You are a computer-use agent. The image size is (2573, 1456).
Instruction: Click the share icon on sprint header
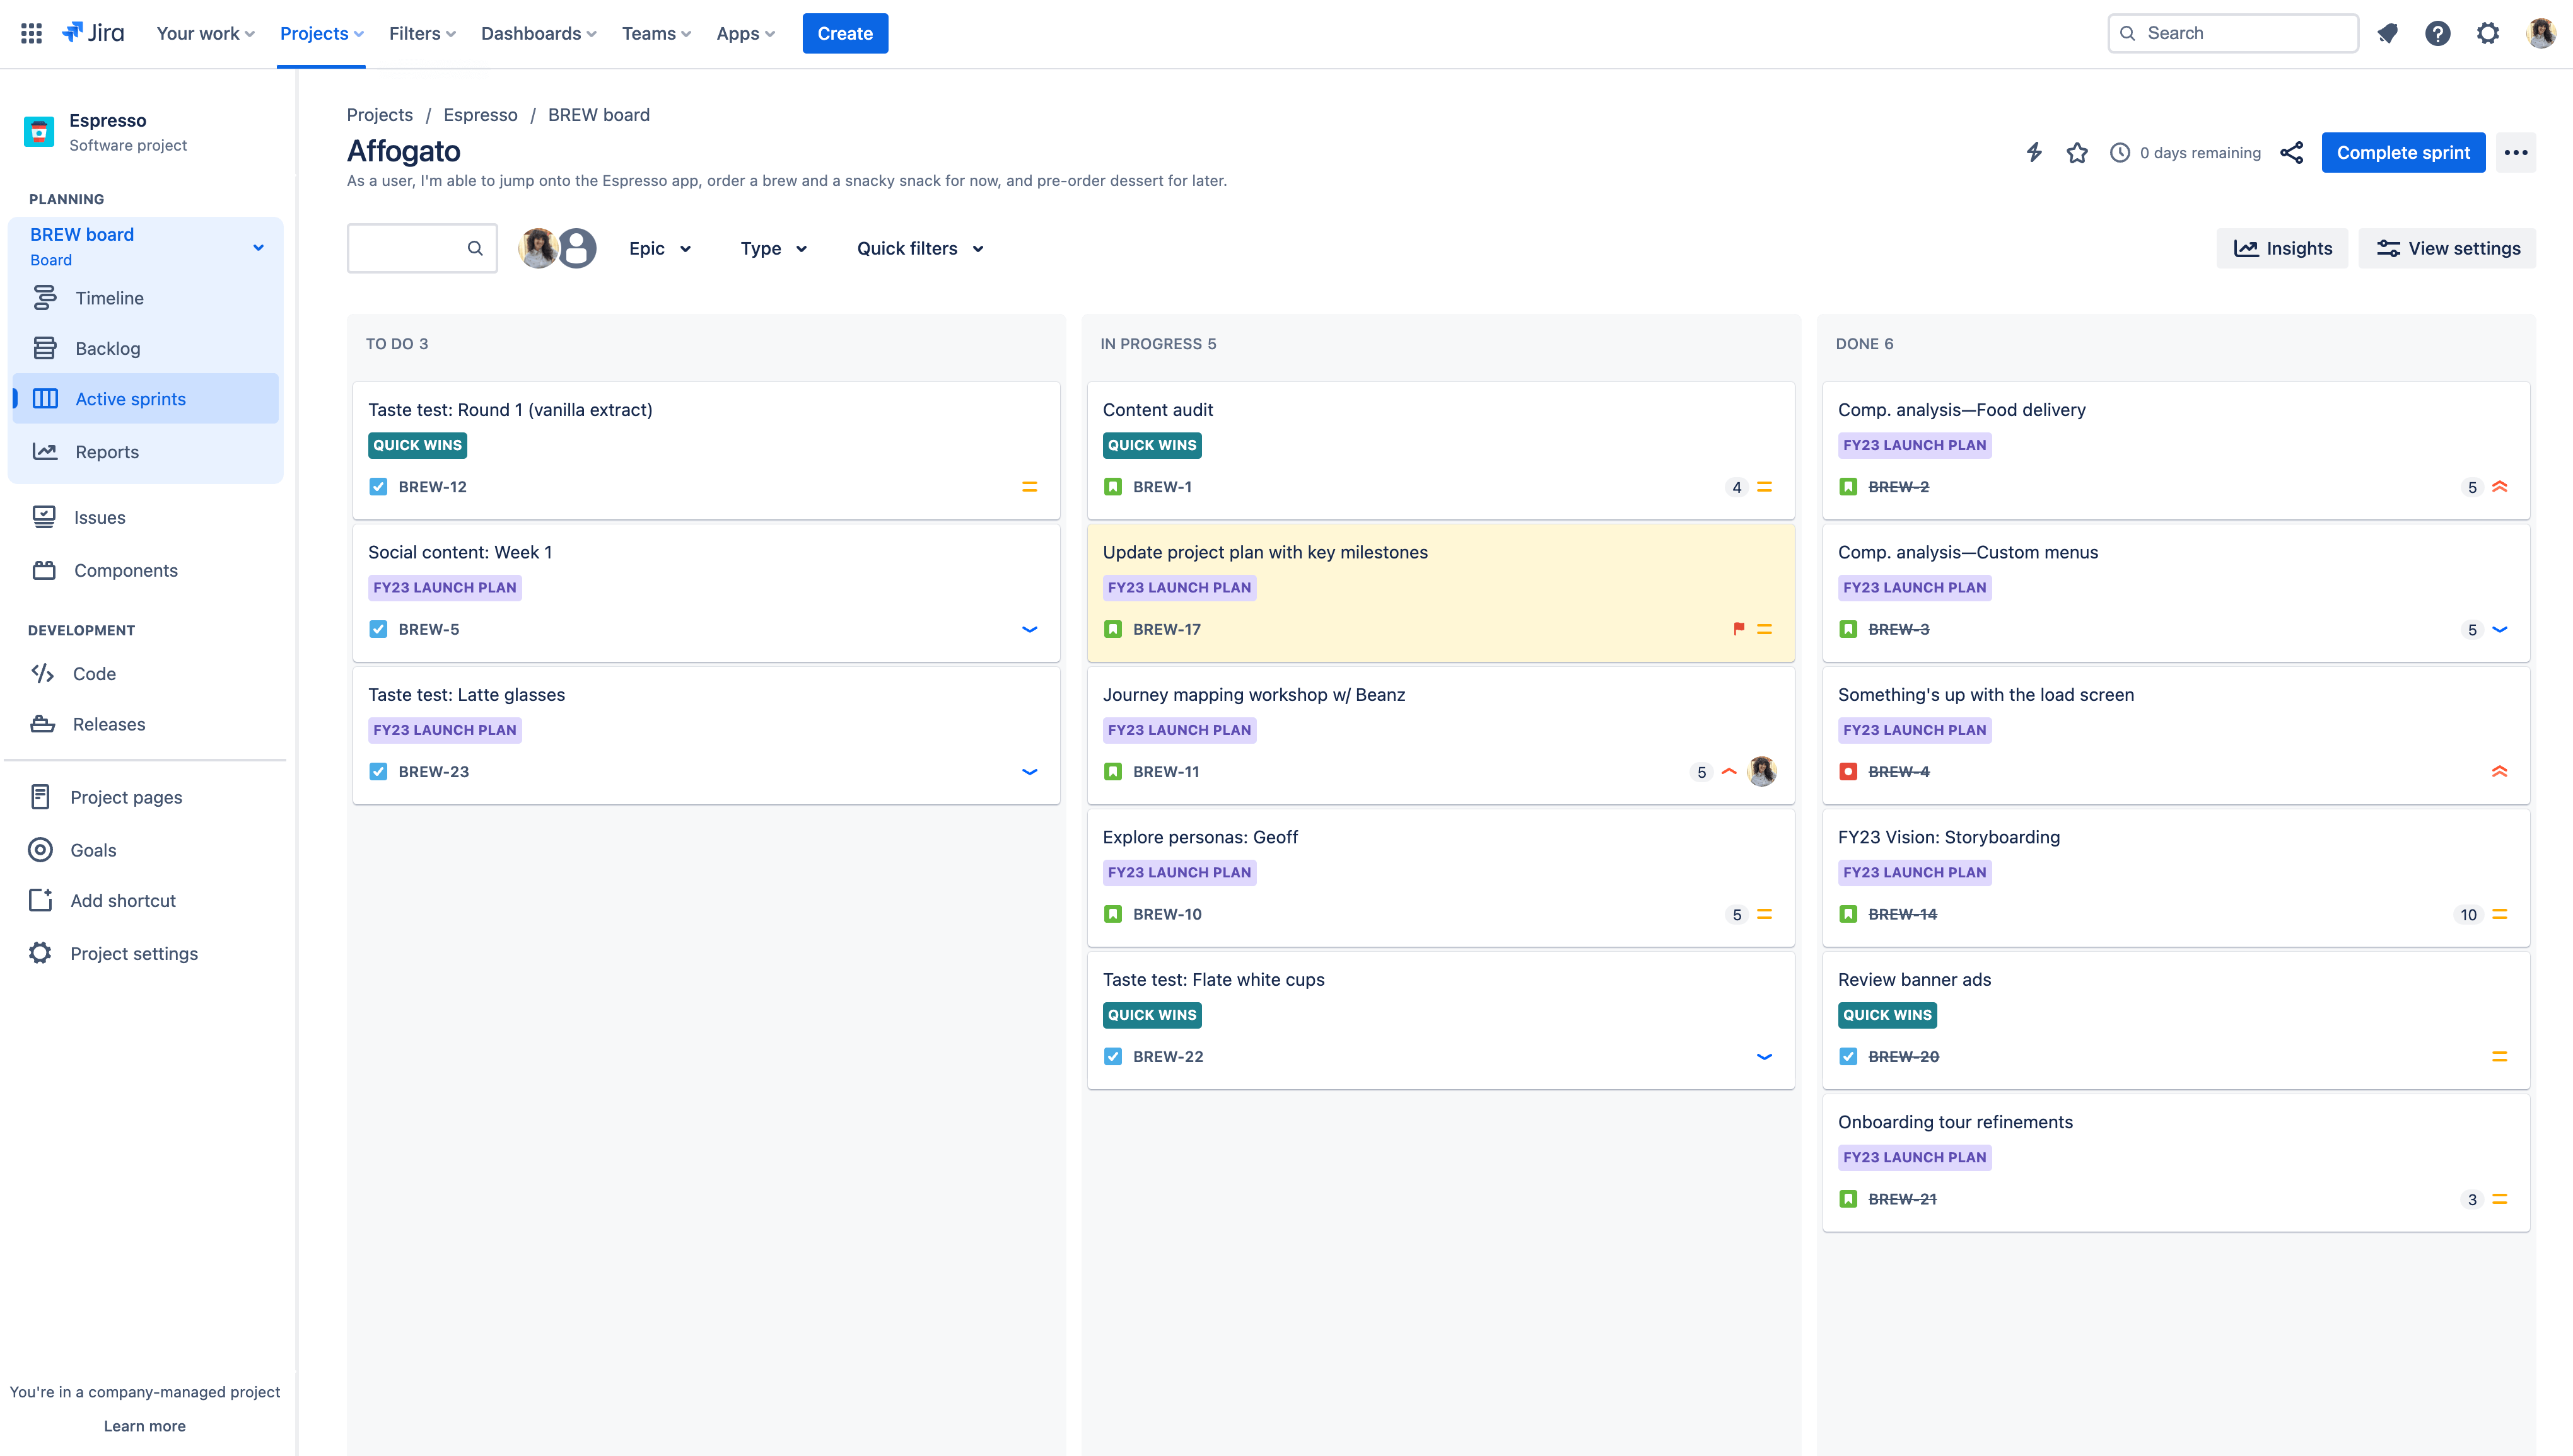[2290, 152]
